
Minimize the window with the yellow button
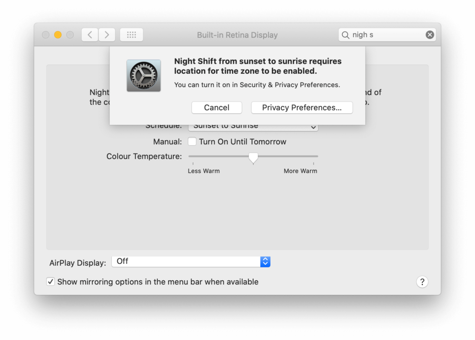pos(58,35)
